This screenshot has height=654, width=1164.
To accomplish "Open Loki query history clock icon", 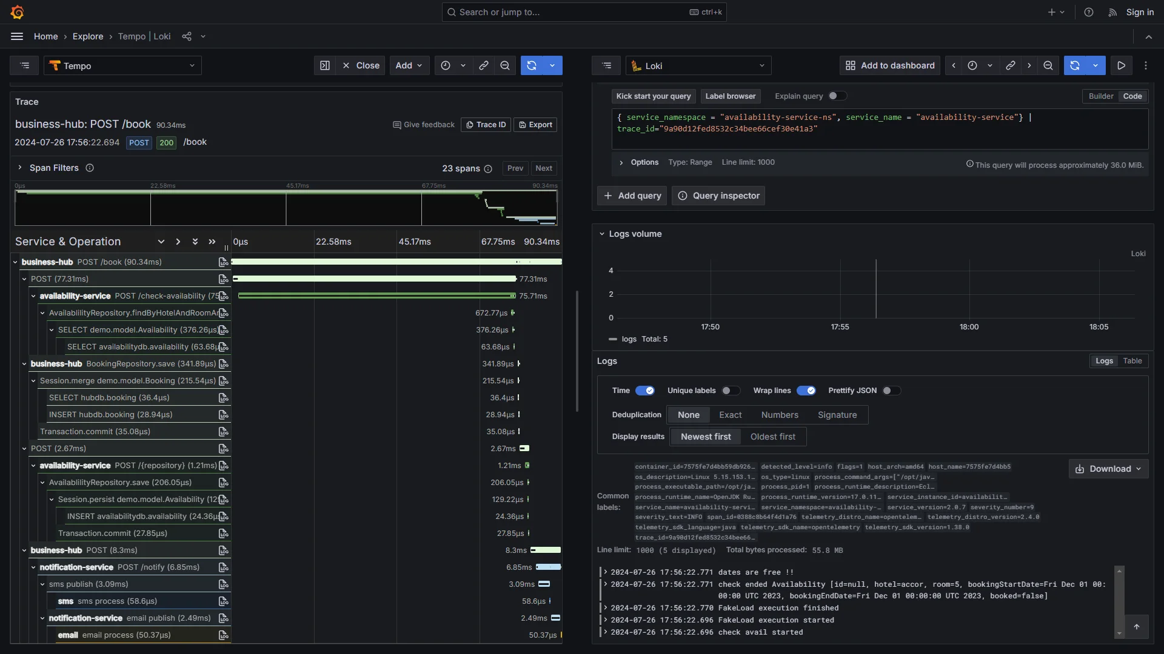I will pyautogui.click(x=972, y=65).
